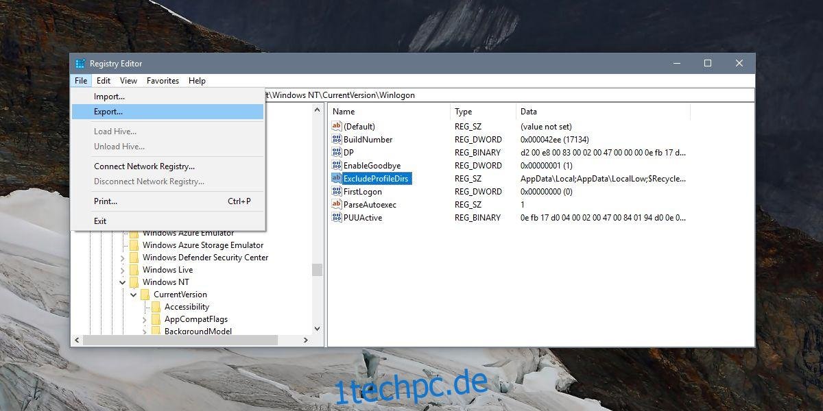Sort values by Type column header
Screen dimensions: 823x411
click(483, 112)
